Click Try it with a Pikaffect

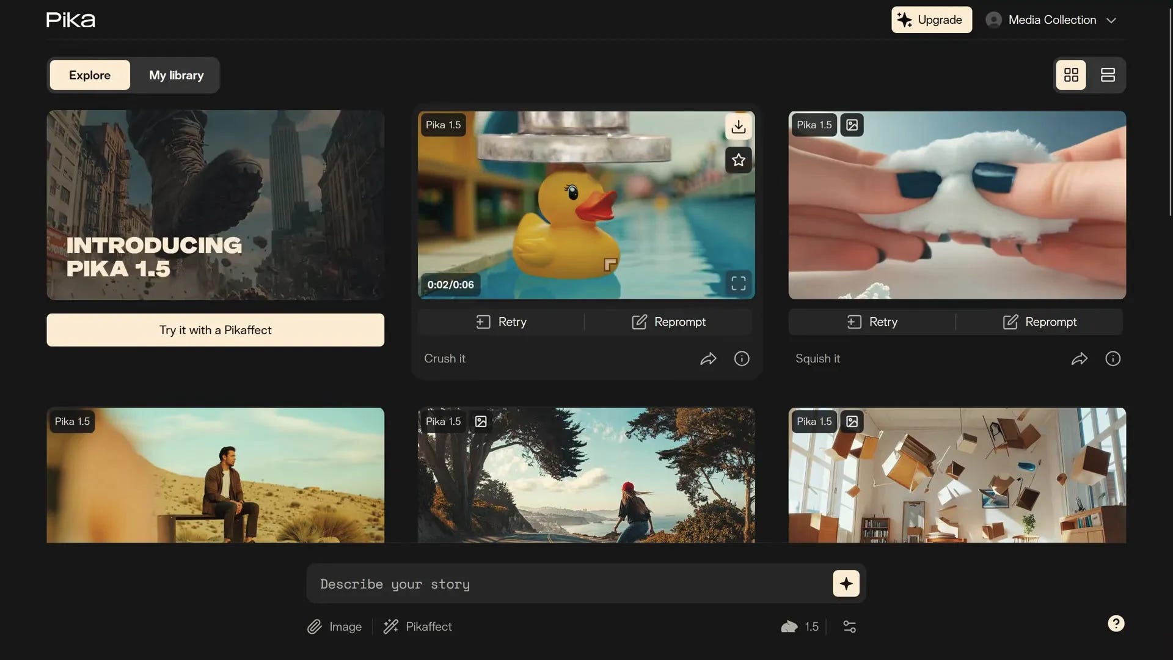(x=215, y=329)
